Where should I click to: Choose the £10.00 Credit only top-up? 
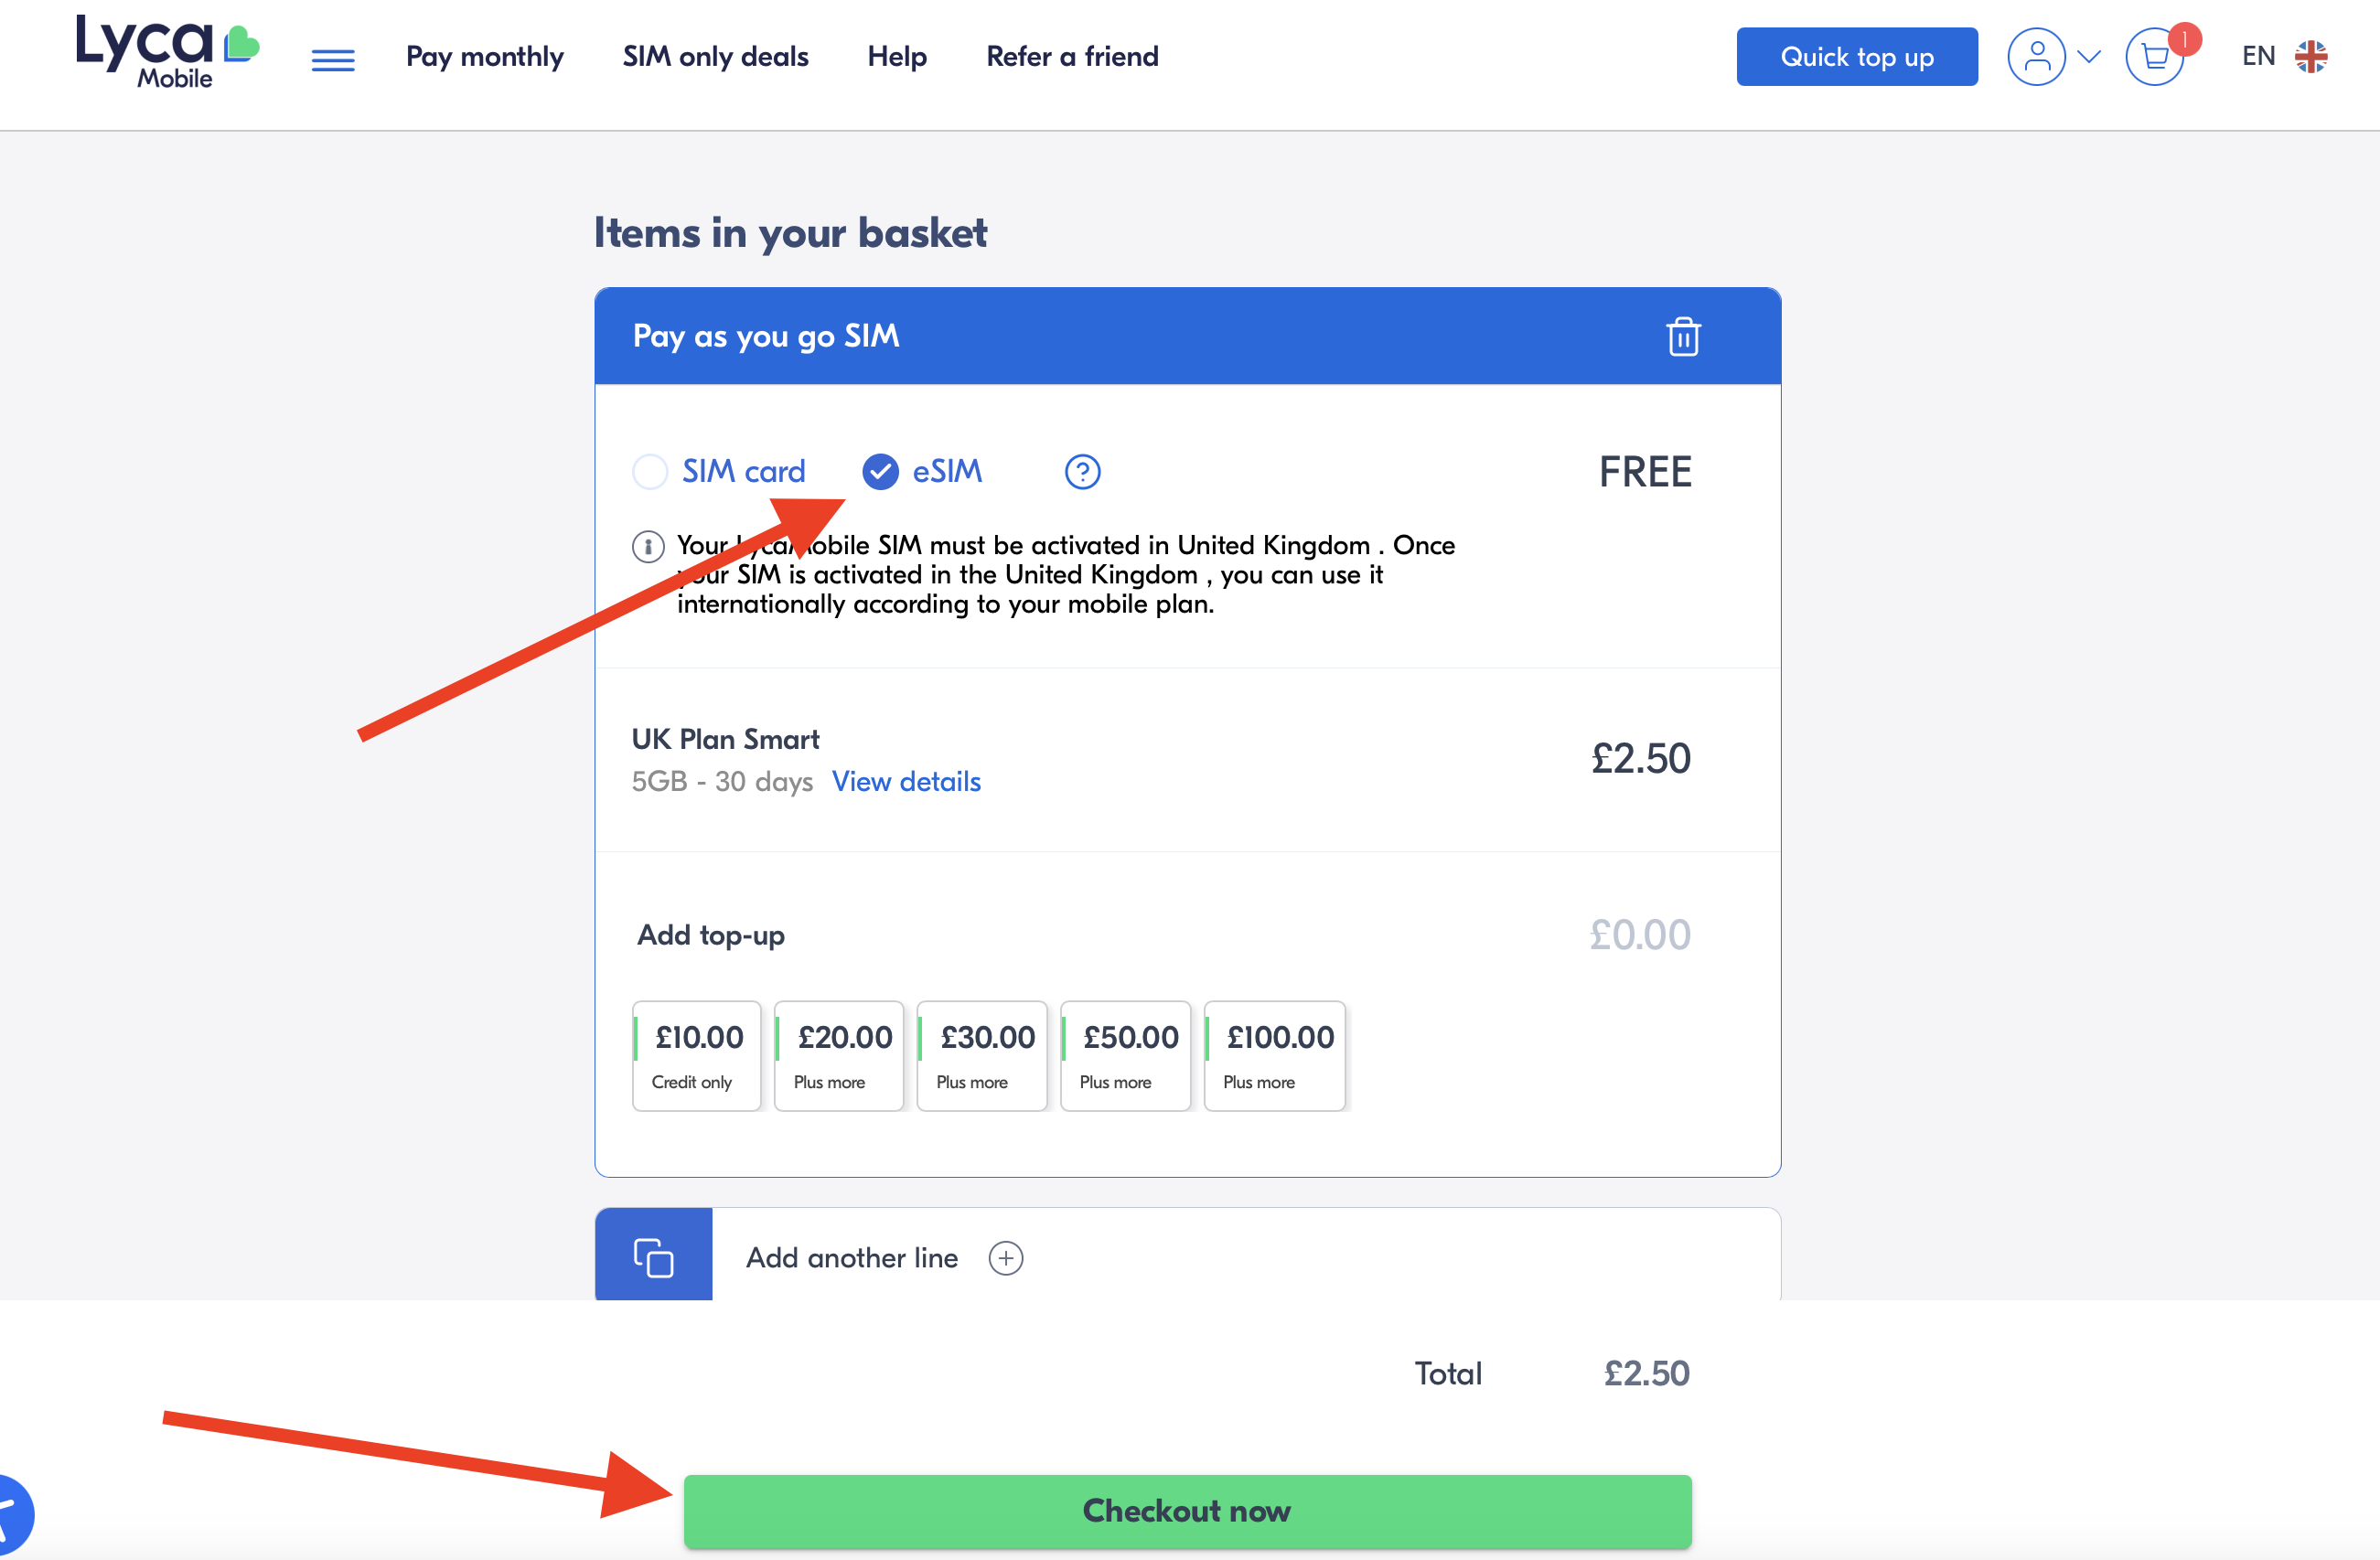697,1056
